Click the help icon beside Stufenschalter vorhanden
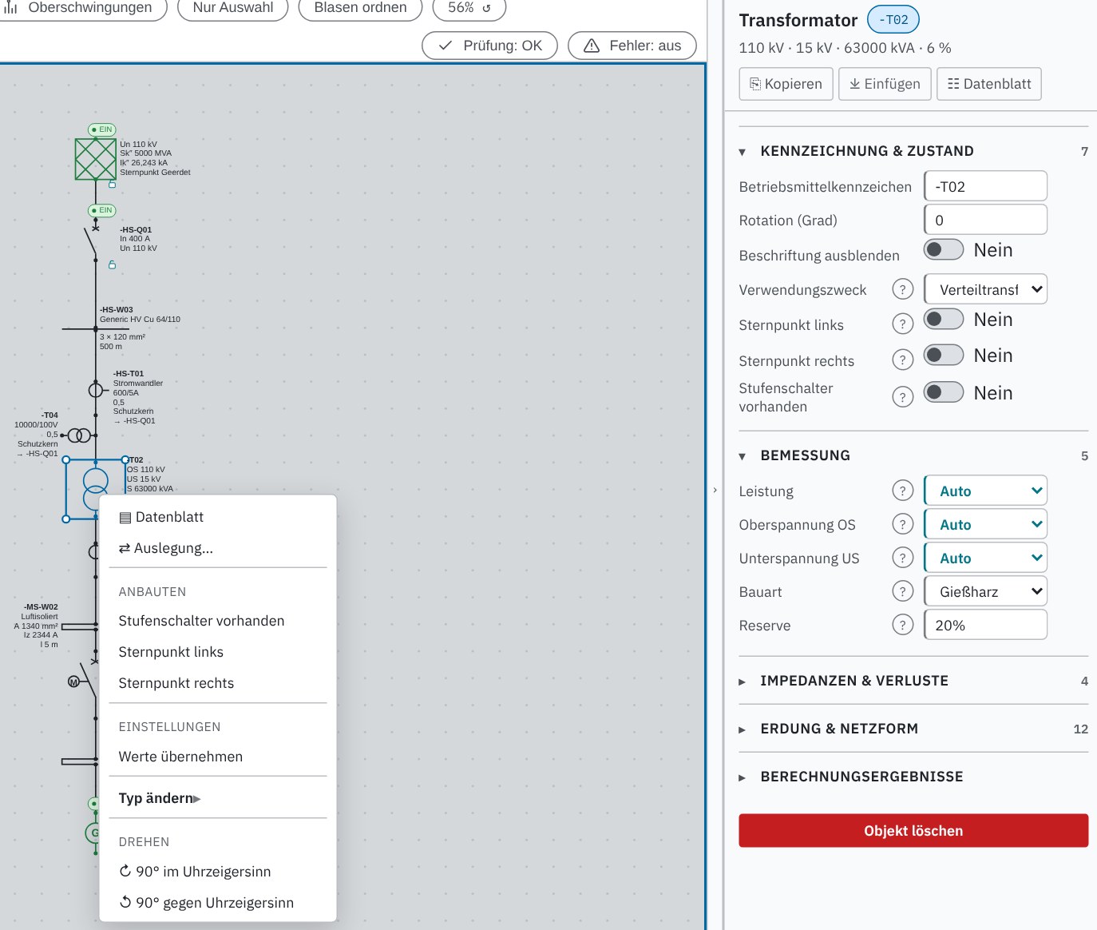This screenshot has width=1097, height=930. point(902,396)
